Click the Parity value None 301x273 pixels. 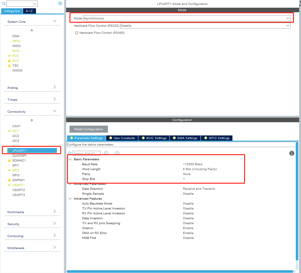click(x=187, y=174)
